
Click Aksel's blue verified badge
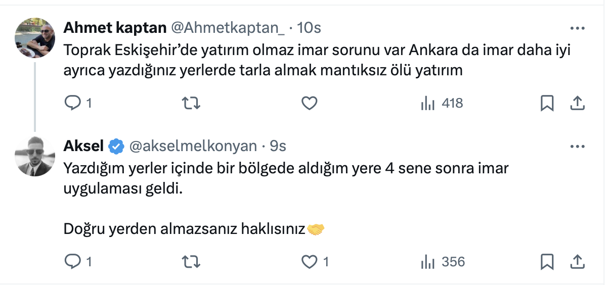click(x=117, y=147)
